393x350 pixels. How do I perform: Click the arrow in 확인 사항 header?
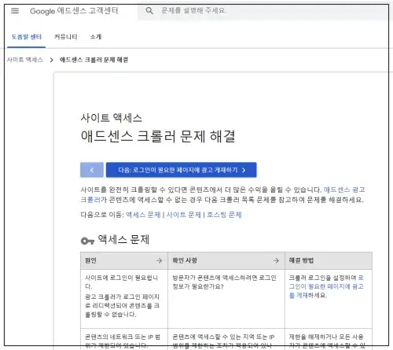click(x=276, y=260)
